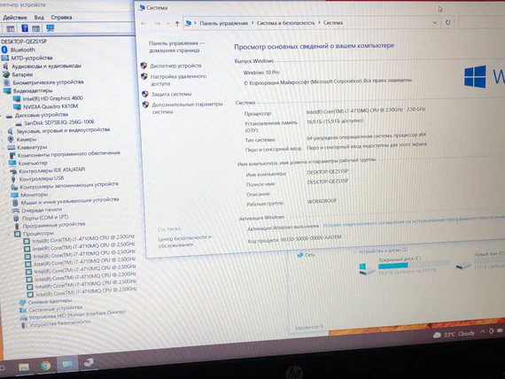Select the Компоненты программного обеспечения row
Image resolution: width=505 pixels, height=379 pixels.
[68, 154]
